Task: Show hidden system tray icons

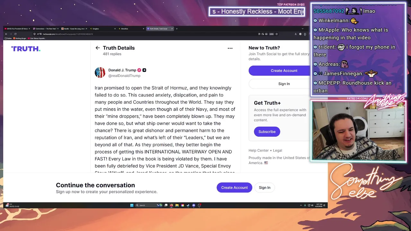Action: [x=301, y=205]
